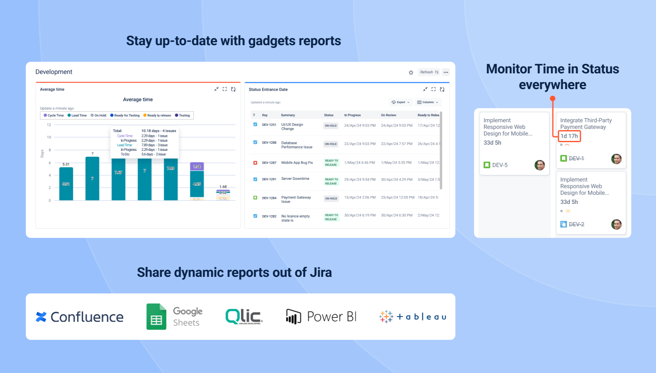Refresh the Status Entrance Date gadget

coord(442,89)
